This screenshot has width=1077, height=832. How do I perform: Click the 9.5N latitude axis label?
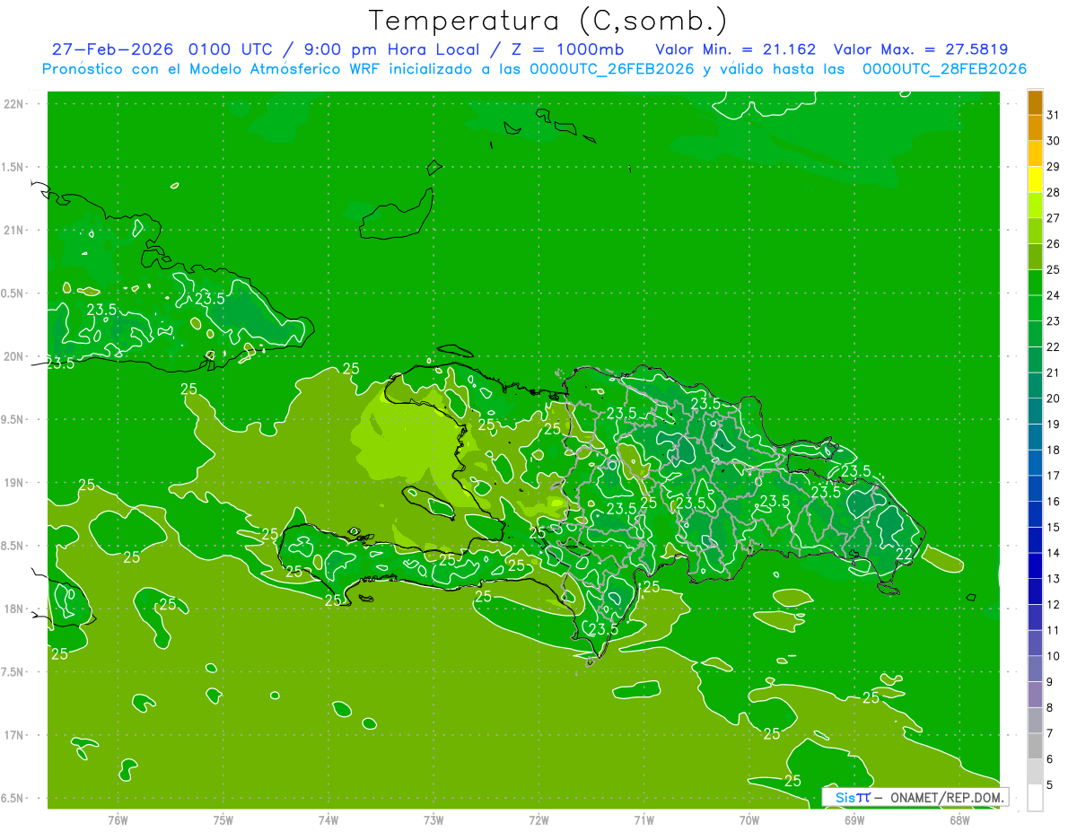tap(12, 420)
